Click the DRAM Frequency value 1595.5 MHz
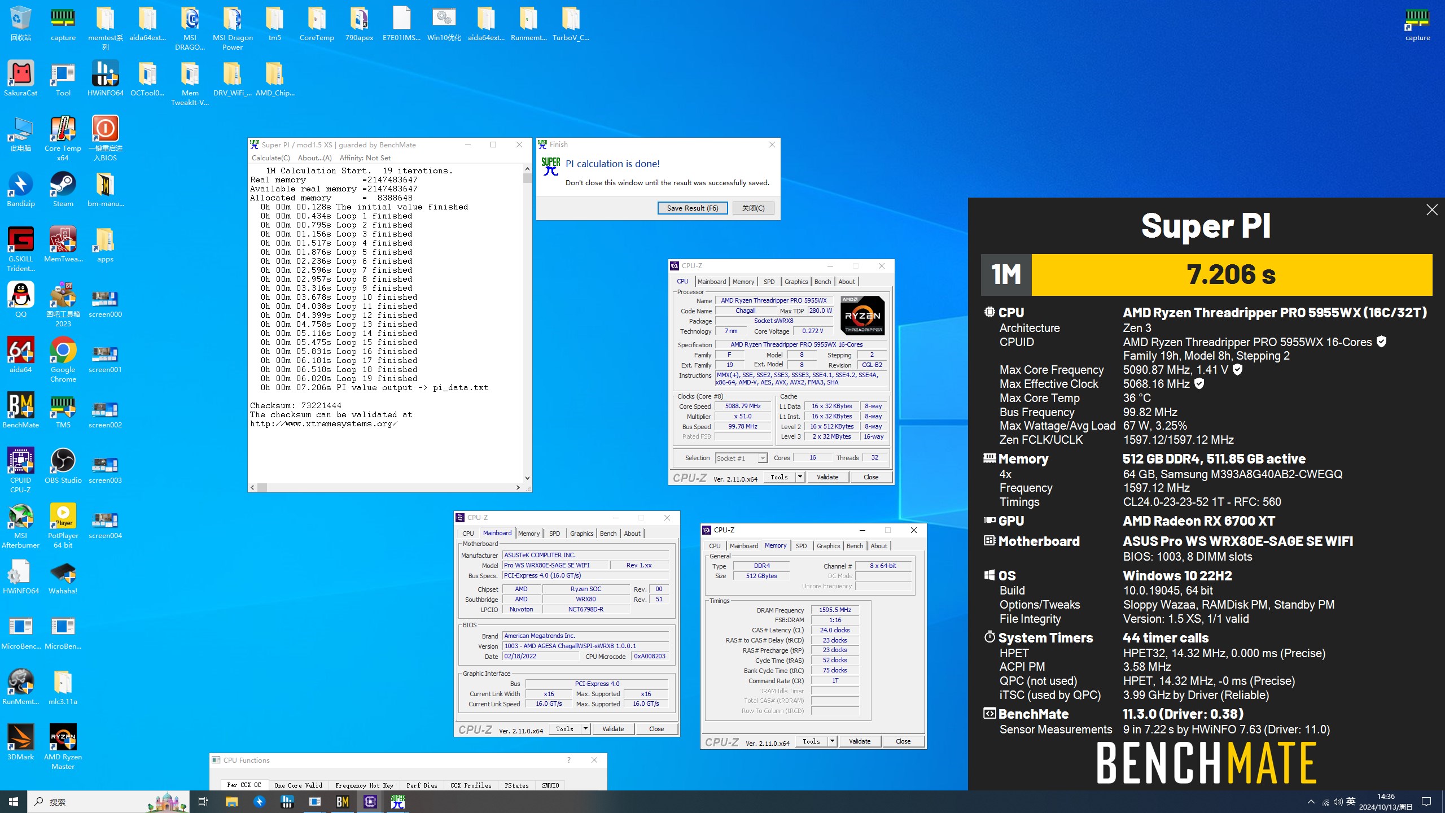This screenshot has height=813, width=1445. 835,610
